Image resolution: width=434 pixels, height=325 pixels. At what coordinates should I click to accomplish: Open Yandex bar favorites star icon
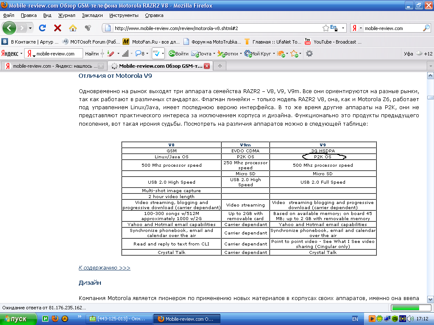point(294,54)
